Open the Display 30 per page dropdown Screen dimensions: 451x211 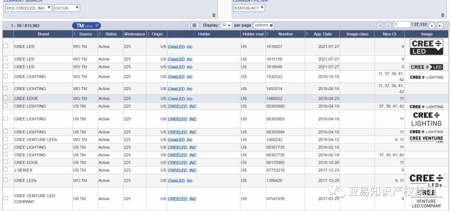click(x=226, y=25)
